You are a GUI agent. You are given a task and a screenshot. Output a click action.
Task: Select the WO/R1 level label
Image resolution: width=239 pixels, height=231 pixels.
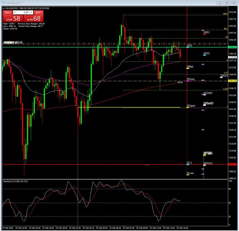coord(208,93)
